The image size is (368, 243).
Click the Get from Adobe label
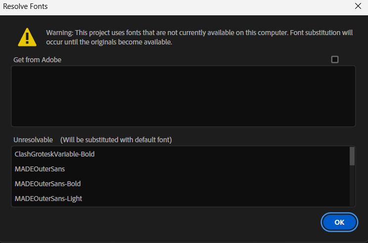coord(38,60)
